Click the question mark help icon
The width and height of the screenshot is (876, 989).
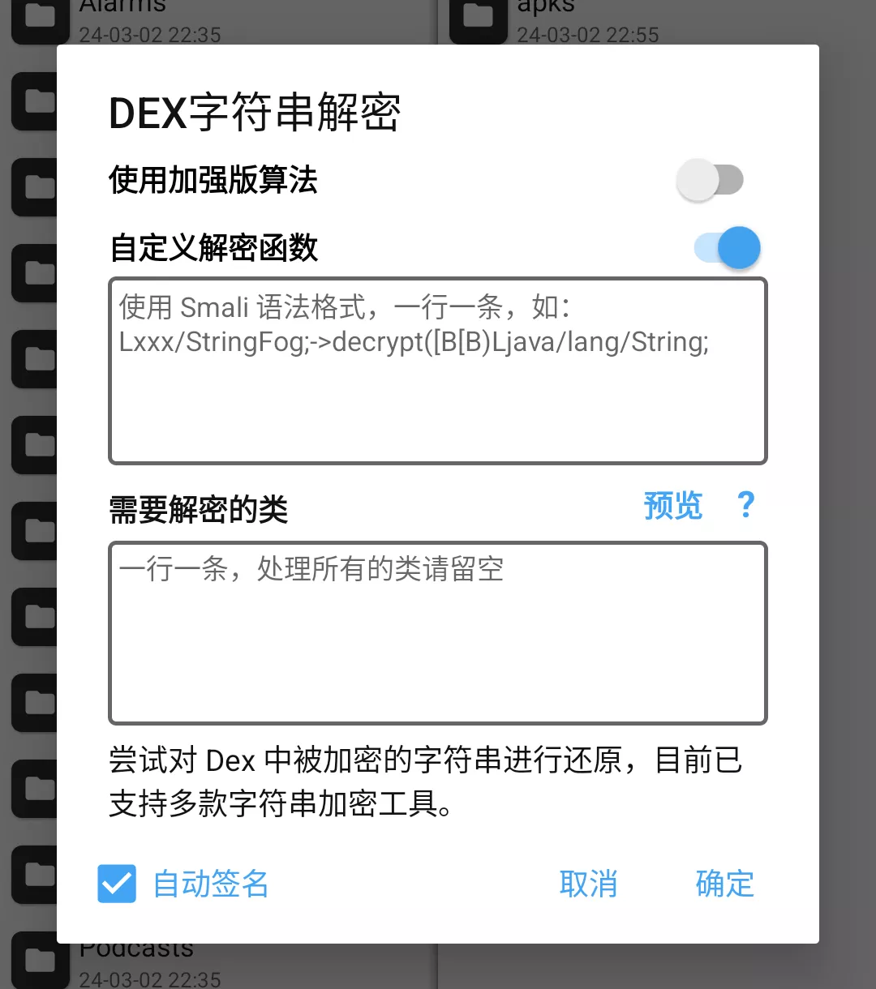(x=746, y=505)
